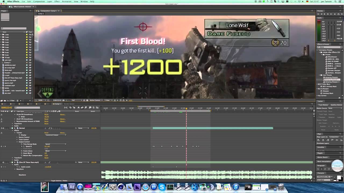The height and width of the screenshot is (193, 344).
Task: Collapse the Blur & Sharpen category
Action: pos(318,89)
